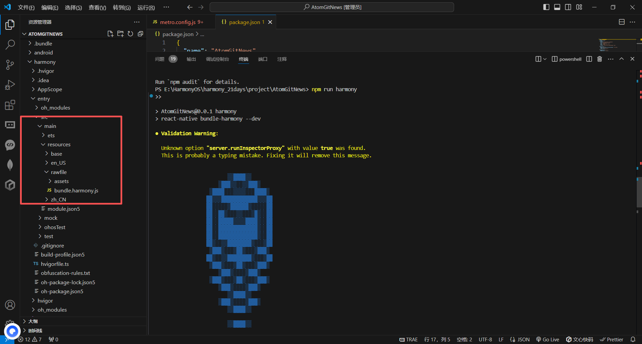
Task: Open the 编辑(E) menu
Action: [49, 7]
